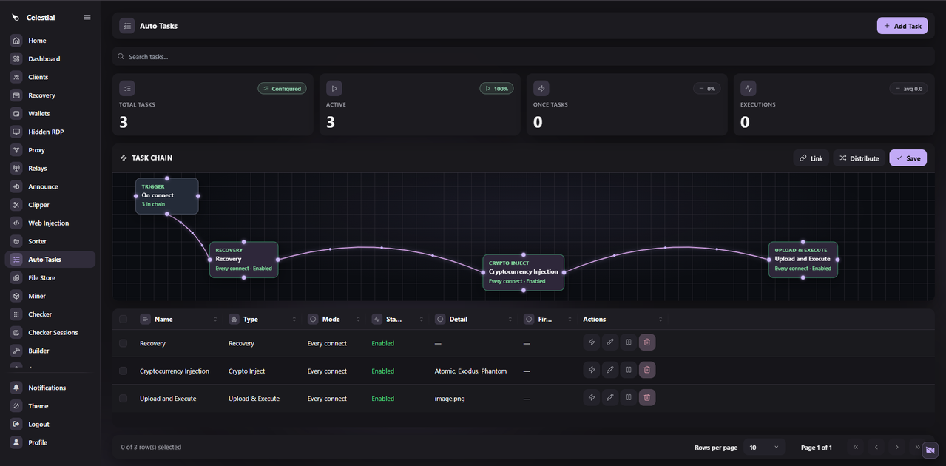Screen dimensions: 946x466
Task: Go to the next page of tasks
Action: point(896,448)
